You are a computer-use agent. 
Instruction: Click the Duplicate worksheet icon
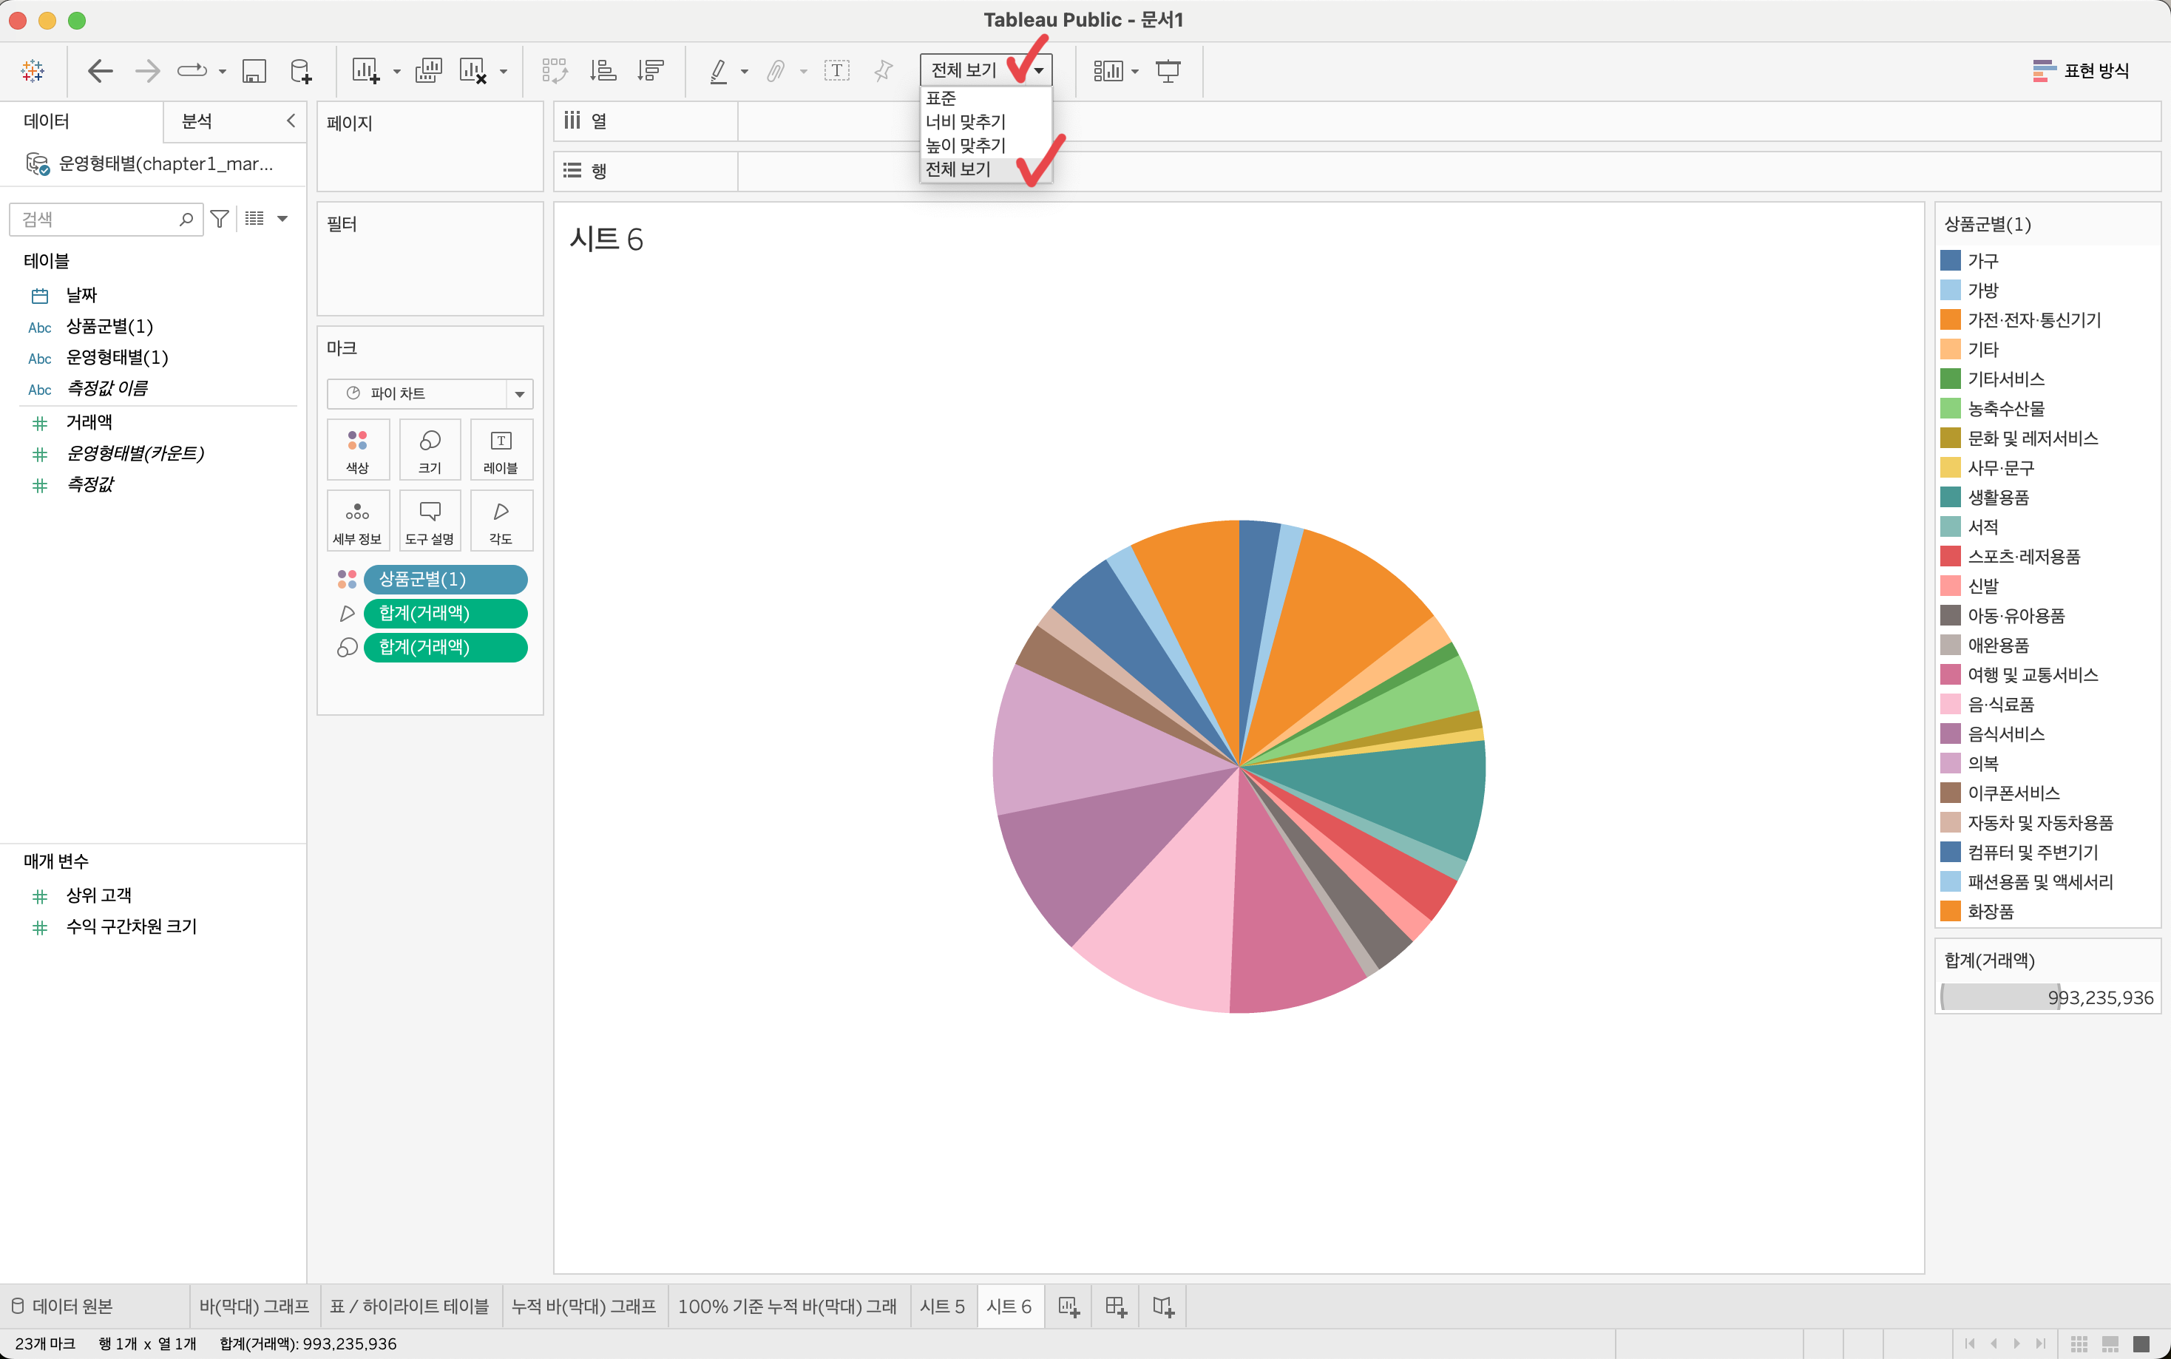429,71
